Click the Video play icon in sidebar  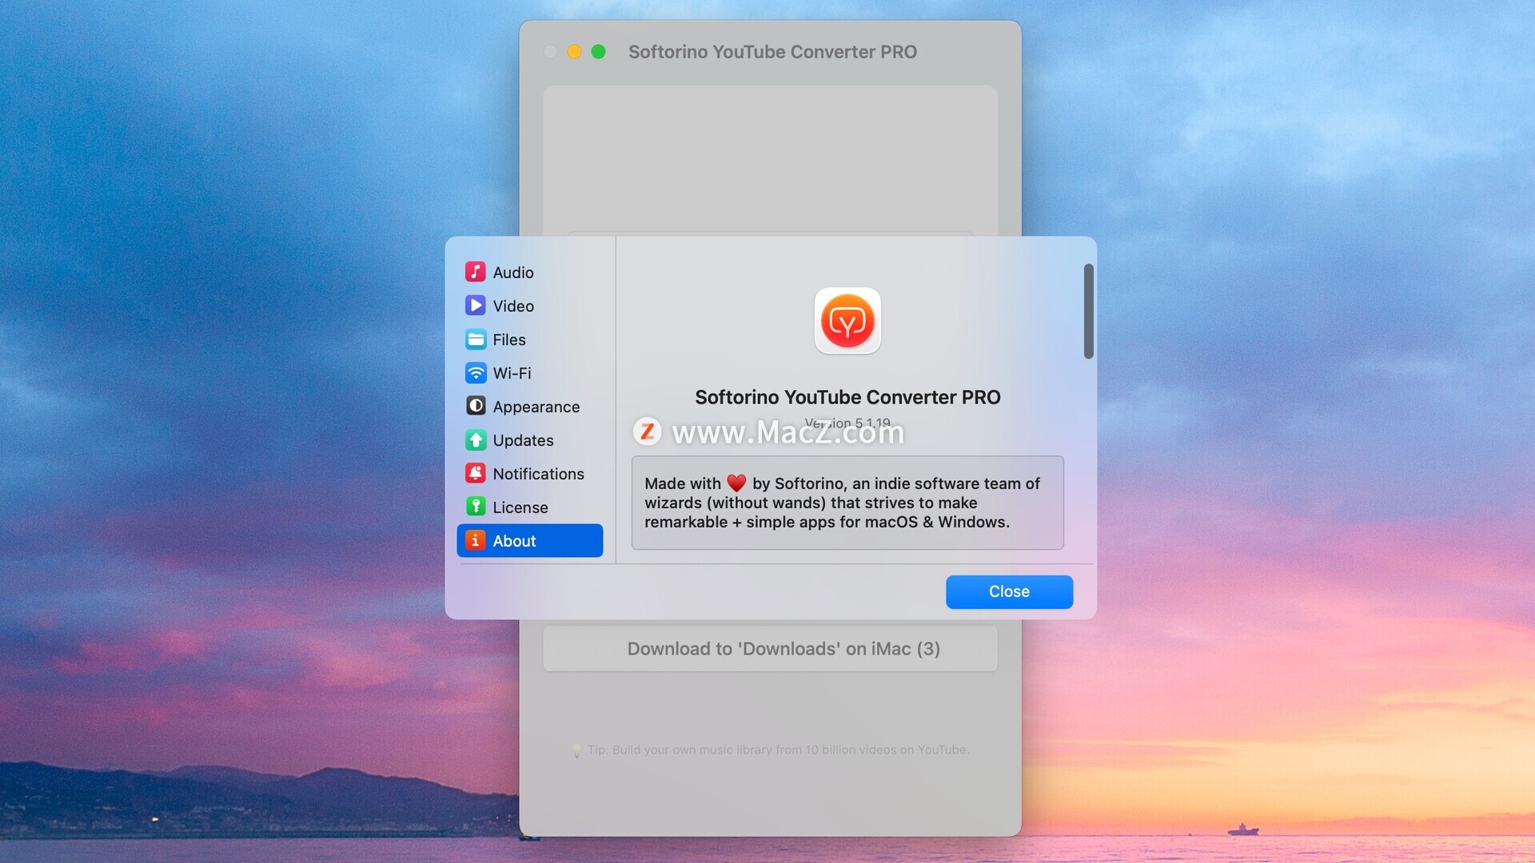475,306
